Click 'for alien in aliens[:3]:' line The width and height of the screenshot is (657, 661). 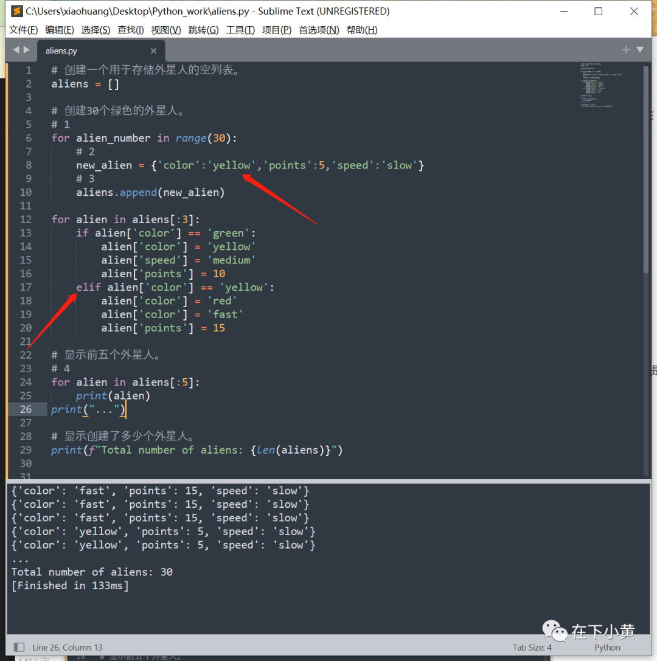(125, 220)
